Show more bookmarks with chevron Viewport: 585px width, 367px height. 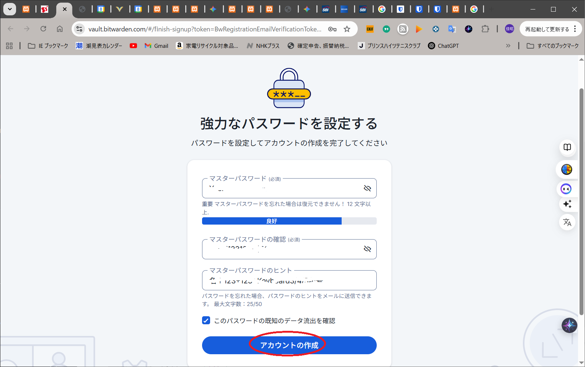click(508, 46)
